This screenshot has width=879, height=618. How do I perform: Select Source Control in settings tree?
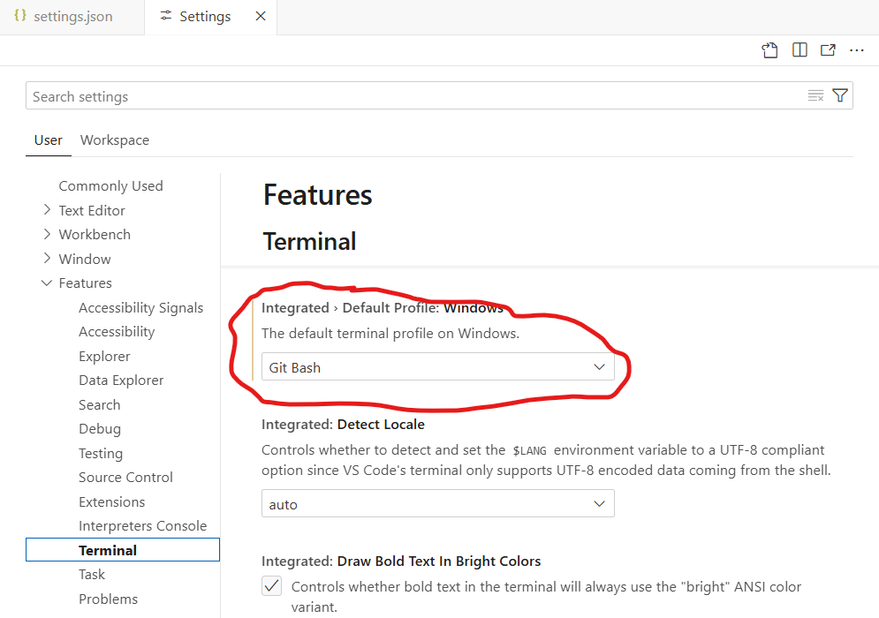click(x=125, y=478)
